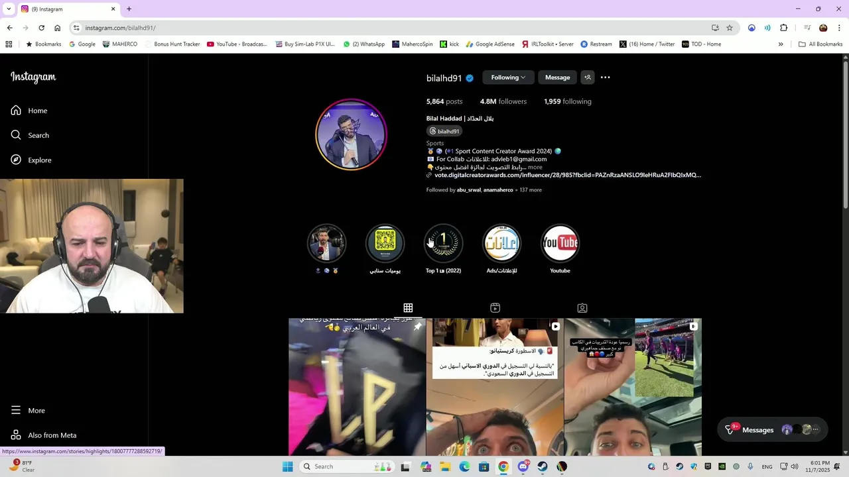Open Also from Meta in the sidebar
The height and width of the screenshot is (477, 849).
click(44, 435)
